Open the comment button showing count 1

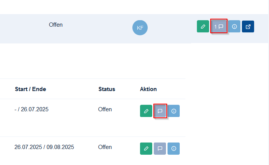(x=219, y=26)
